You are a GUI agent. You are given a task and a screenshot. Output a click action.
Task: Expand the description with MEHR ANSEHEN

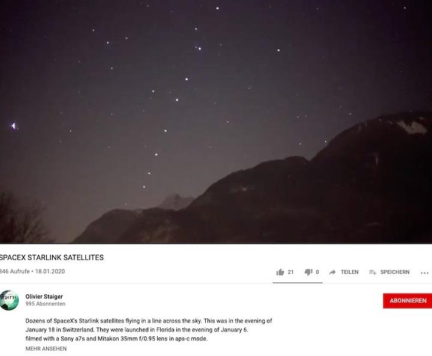46,349
